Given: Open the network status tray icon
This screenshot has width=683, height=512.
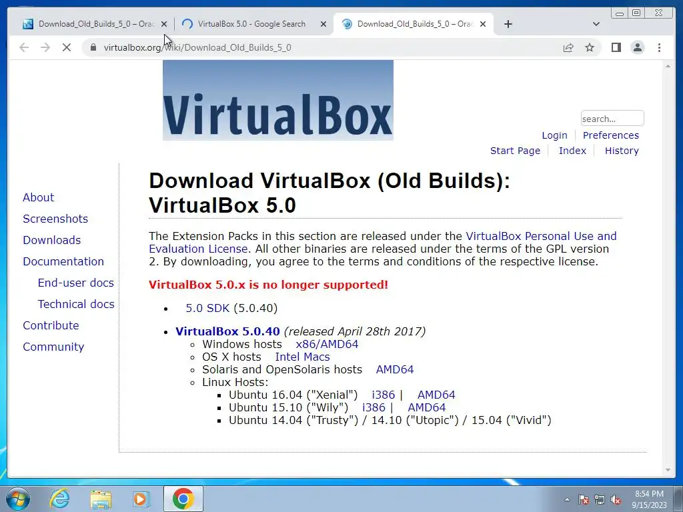Looking at the screenshot, I should tap(600, 499).
